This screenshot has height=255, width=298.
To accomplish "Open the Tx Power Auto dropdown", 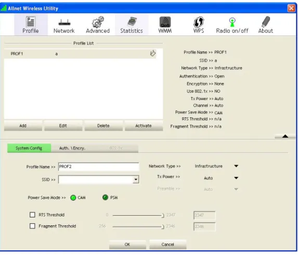I will pyautogui.click(x=236, y=178).
